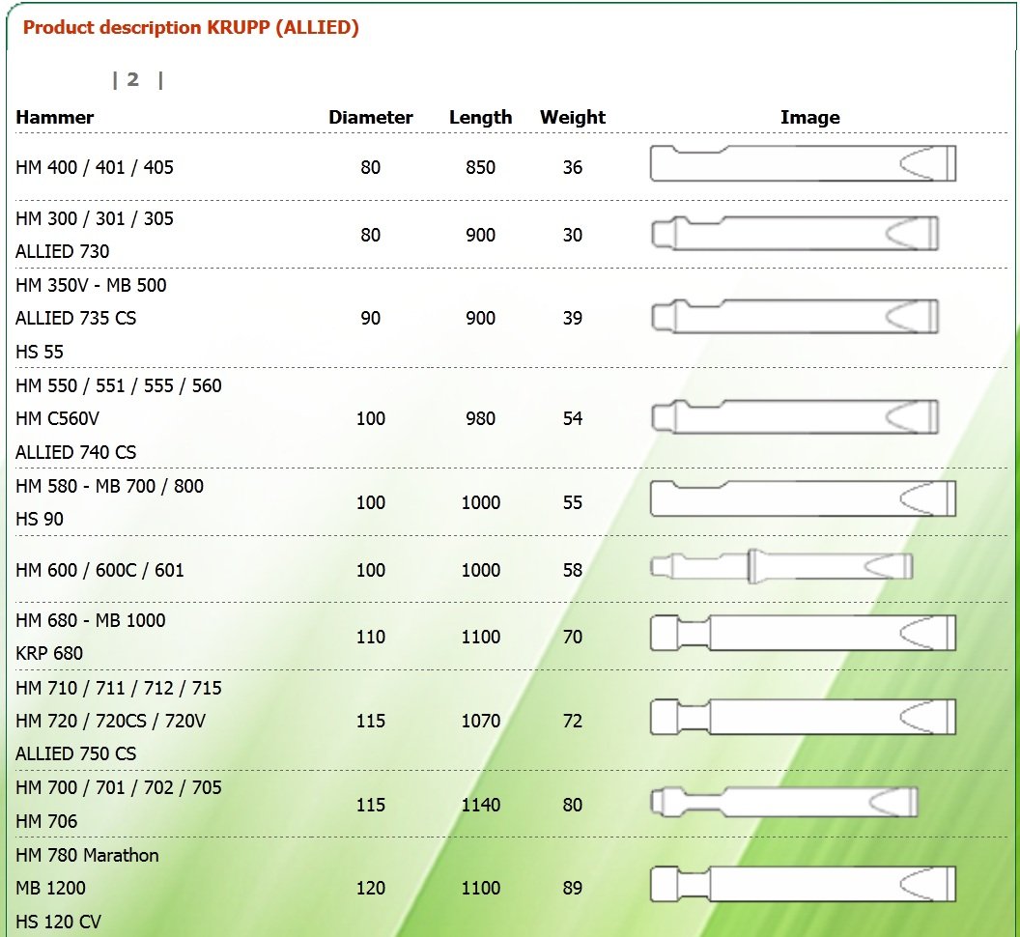This screenshot has height=937, width=1020.
Task: Open the chisel image for HM C560V row
Action: (x=795, y=416)
